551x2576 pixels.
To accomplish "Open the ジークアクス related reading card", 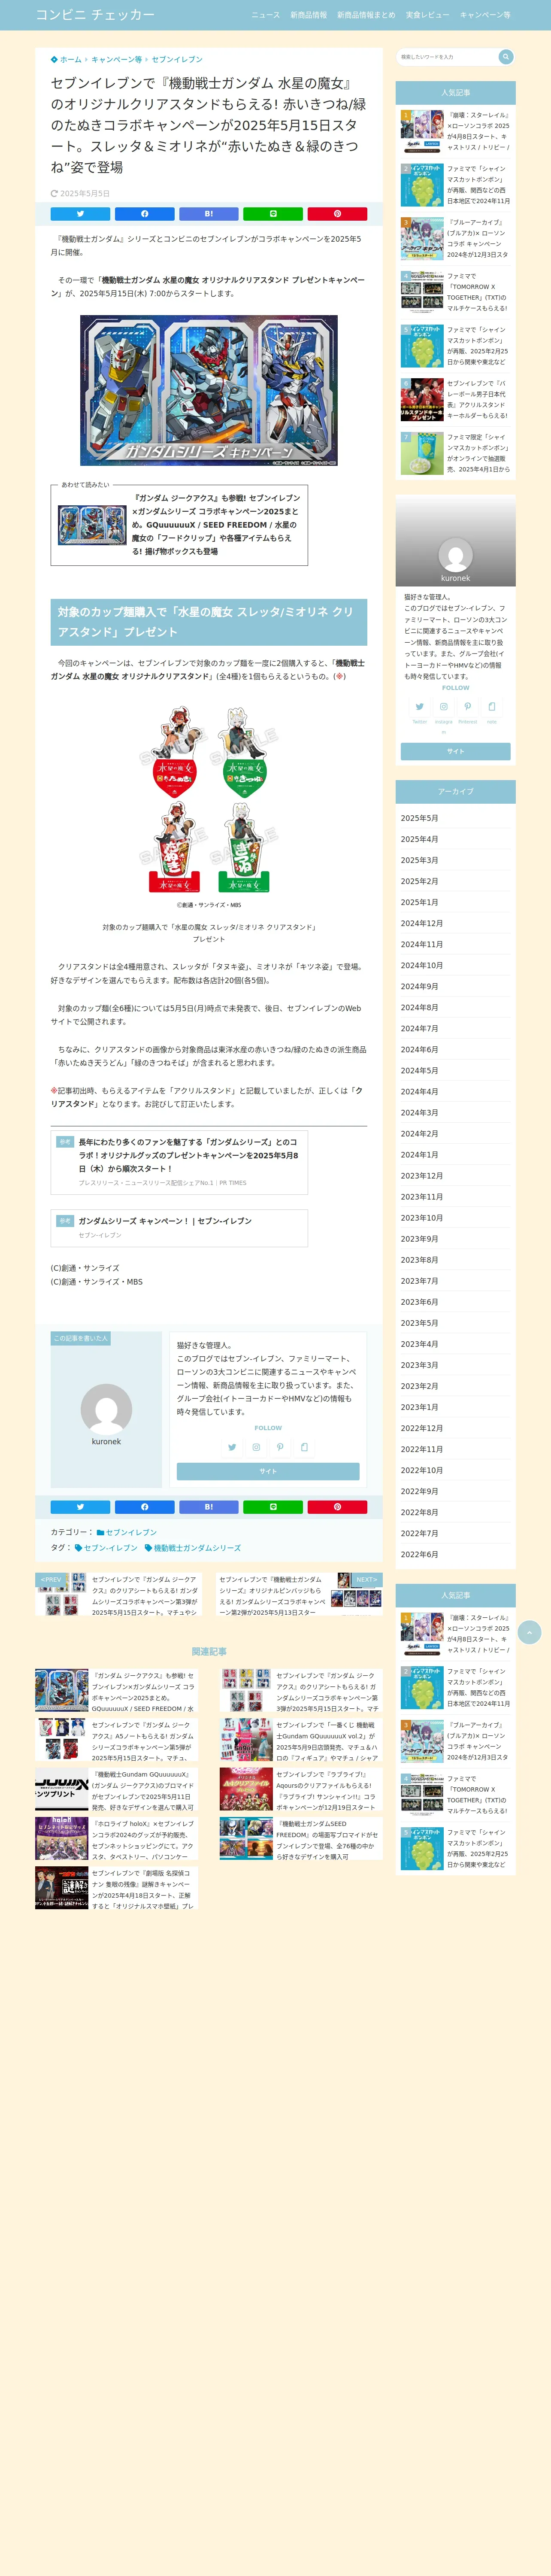I will pos(179,525).
